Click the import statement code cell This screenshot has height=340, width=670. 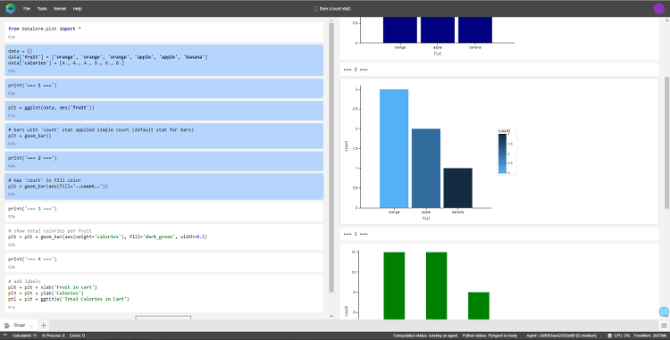(x=164, y=32)
